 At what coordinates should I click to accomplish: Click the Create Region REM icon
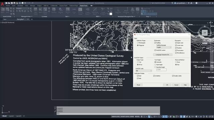pyautogui.click(x=88, y=10)
